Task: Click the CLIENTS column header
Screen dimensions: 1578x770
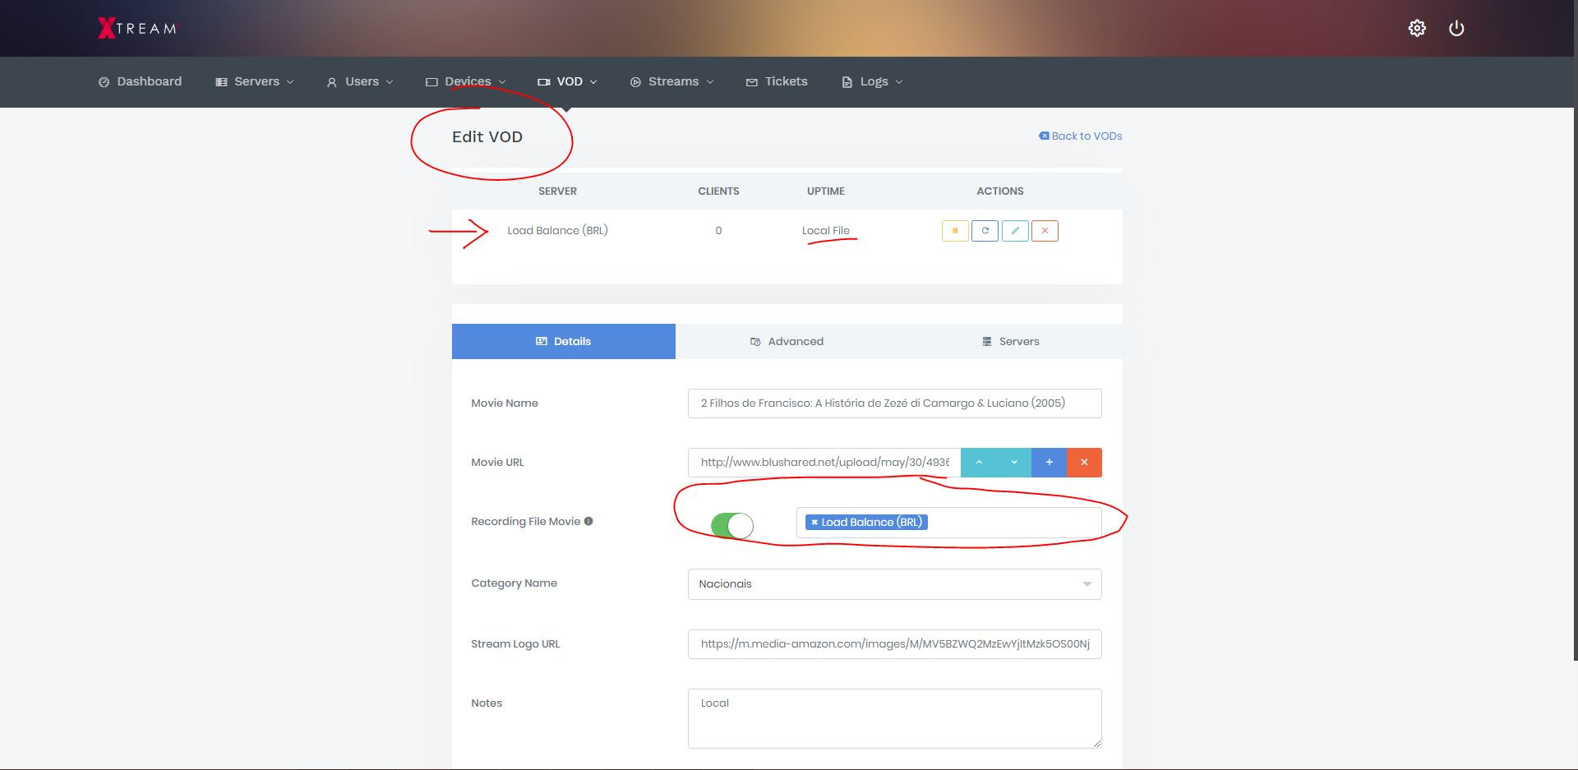Action: pyautogui.click(x=718, y=191)
